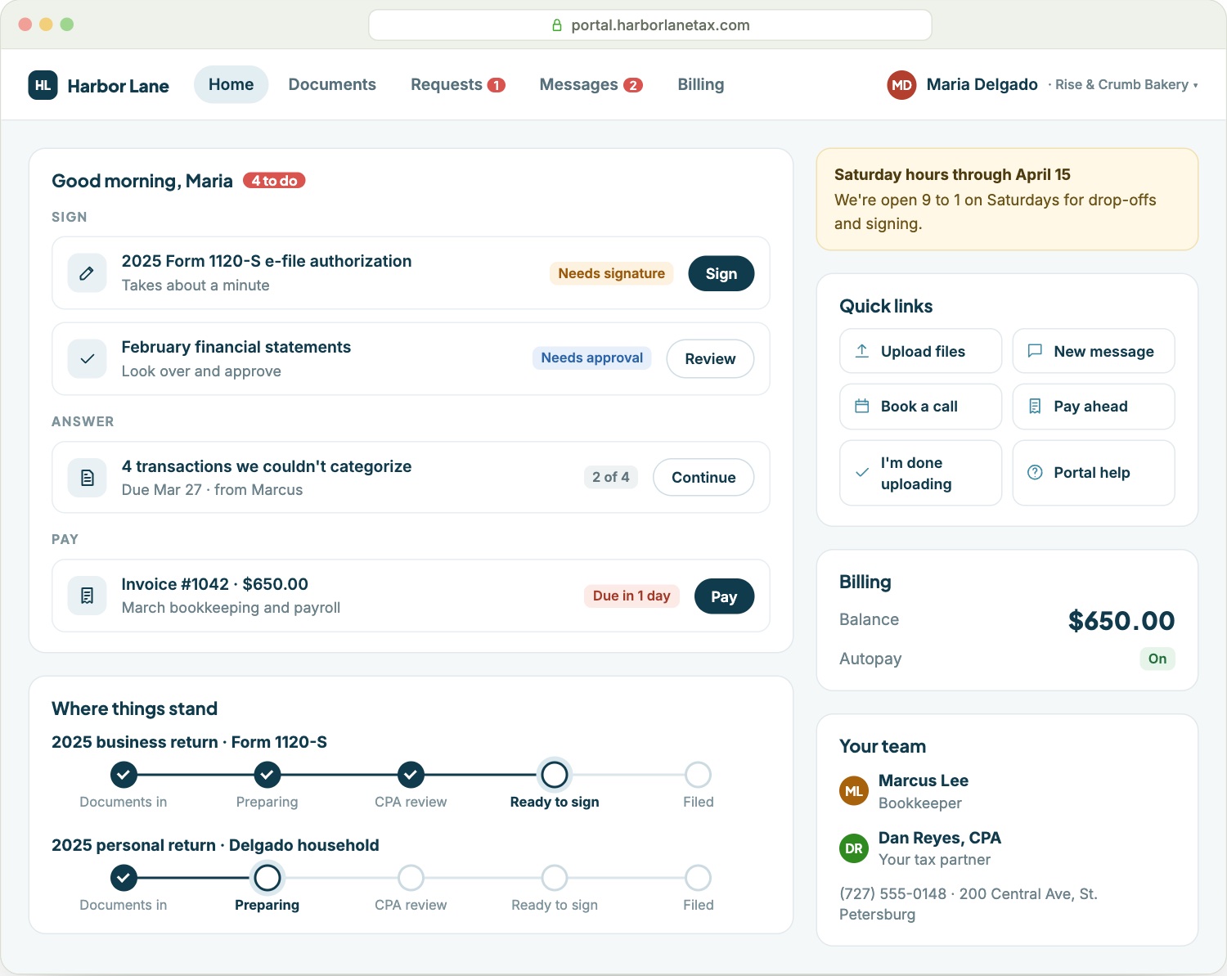Click personal return CPA review step marker
This screenshot has width=1227, height=976.
pyautogui.click(x=411, y=878)
